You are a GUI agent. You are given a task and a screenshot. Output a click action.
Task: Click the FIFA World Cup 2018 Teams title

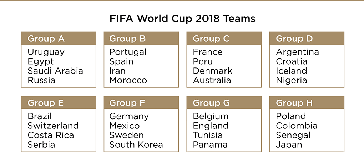[x=182, y=19]
